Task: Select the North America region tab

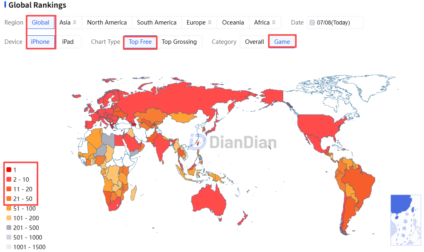Action: pyautogui.click(x=107, y=23)
